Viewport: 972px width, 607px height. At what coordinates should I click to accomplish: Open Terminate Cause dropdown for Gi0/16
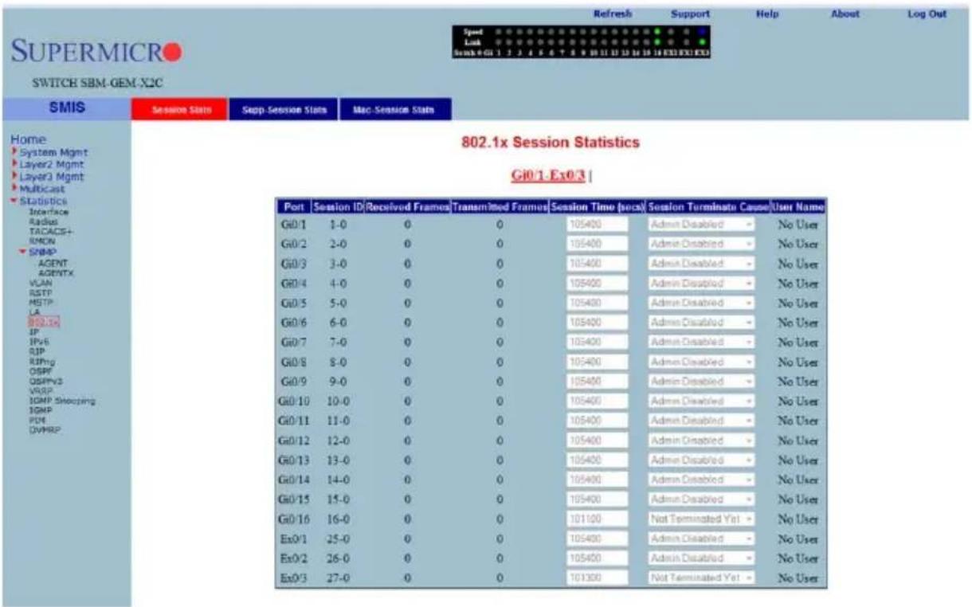click(700, 519)
